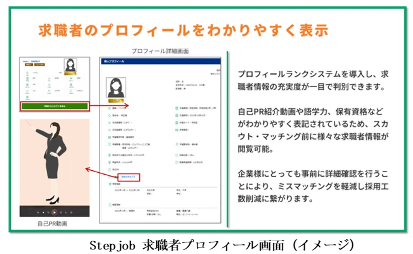Click the first-track icon at the player's far left
The height and width of the screenshot is (254, 413).
click(x=38, y=213)
